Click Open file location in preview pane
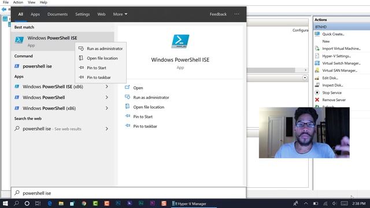The image size is (370, 208). pos(149,107)
